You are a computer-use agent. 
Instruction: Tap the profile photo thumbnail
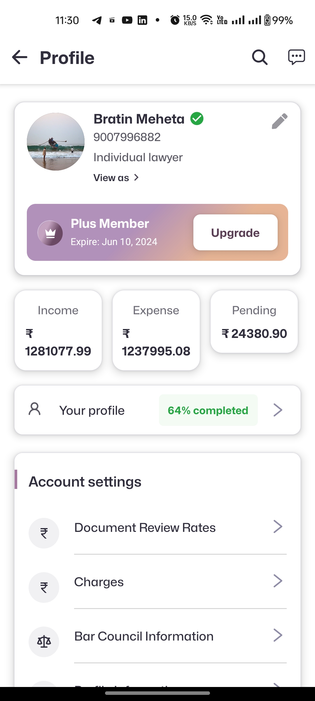tap(56, 142)
